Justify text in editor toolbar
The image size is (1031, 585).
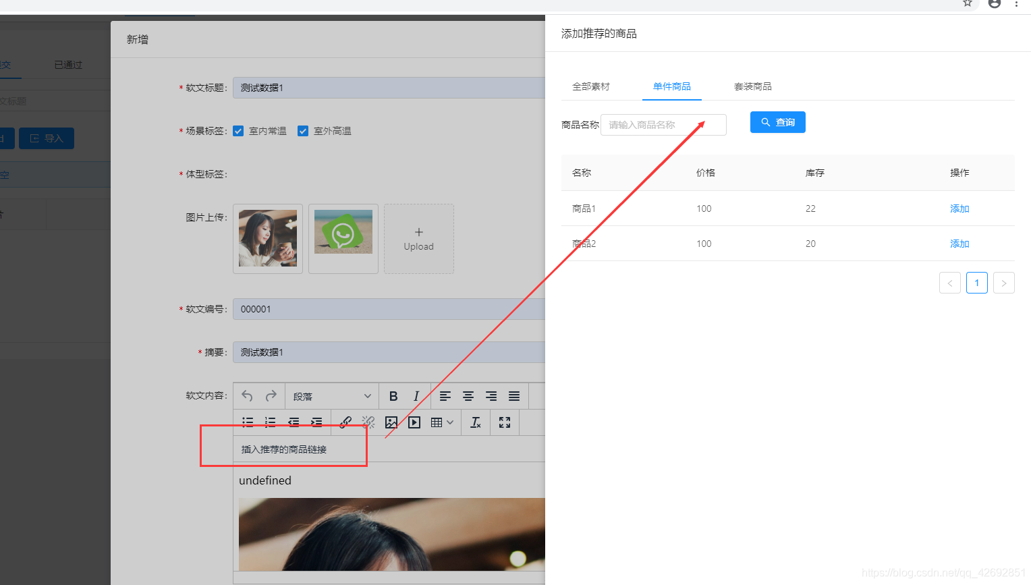pyautogui.click(x=514, y=396)
